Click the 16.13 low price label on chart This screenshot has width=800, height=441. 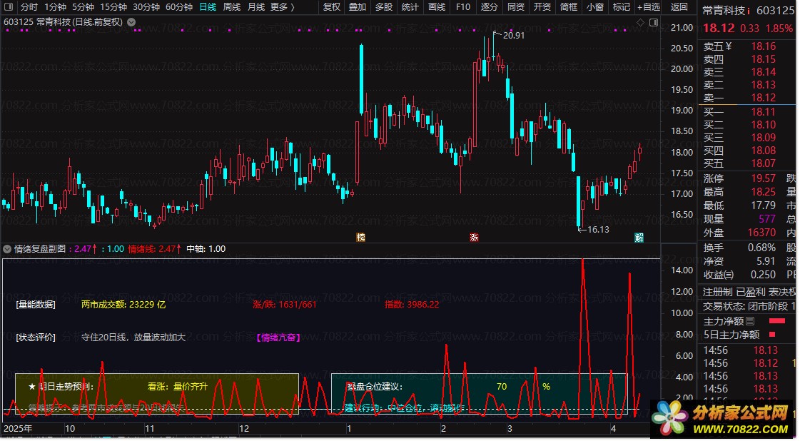point(598,230)
